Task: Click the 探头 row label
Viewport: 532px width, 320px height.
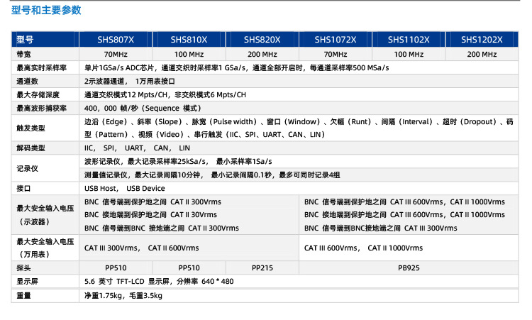Action: click(23, 267)
